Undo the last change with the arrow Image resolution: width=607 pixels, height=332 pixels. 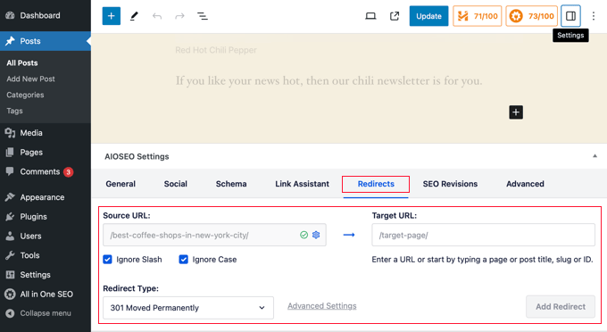(157, 16)
